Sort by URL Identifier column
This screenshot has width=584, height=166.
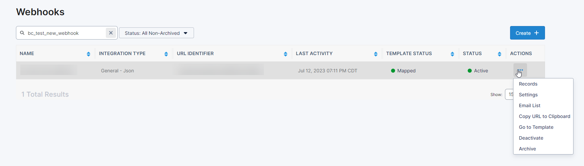[x=286, y=54]
